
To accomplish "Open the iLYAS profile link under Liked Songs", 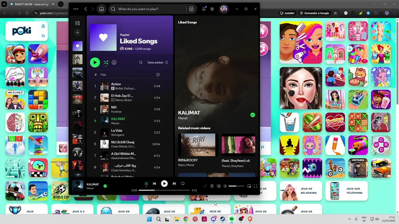I will pyautogui.click(x=129, y=49).
